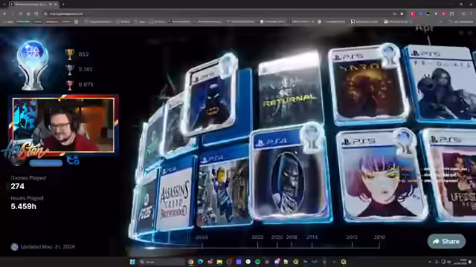The image size is (476, 267).
Task: Jump to the 2014 timeline marker
Action: click(312, 237)
